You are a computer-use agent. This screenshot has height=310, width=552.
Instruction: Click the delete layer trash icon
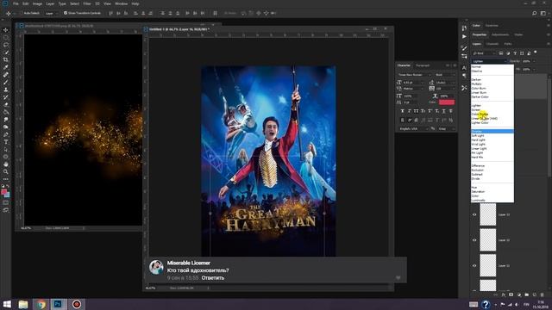[543, 294]
